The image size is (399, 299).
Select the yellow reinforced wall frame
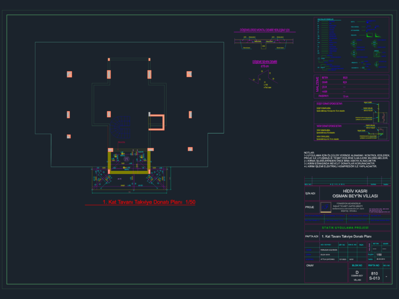(129, 162)
